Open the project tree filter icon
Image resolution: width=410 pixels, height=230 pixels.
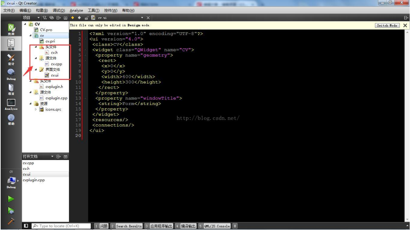[45, 18]
